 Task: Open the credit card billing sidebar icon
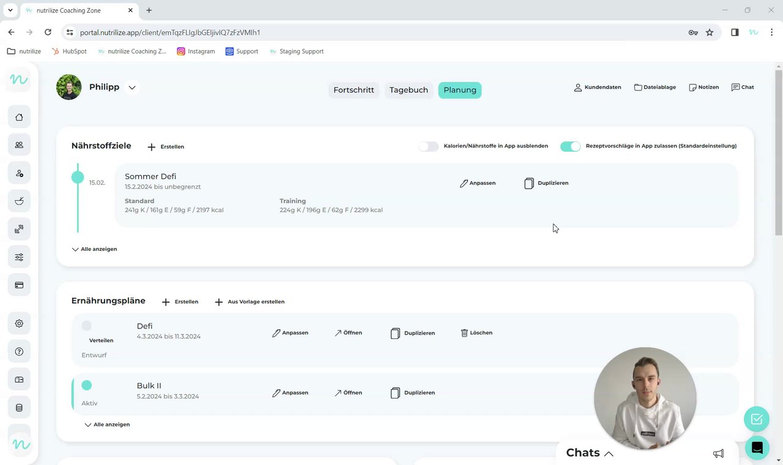tap(19, 285)
